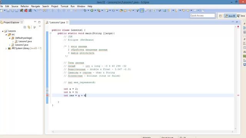Image resolution: width=246 pixels, height=138 pixels.
Task: Click the web browser globe icon
Action: 160,10
